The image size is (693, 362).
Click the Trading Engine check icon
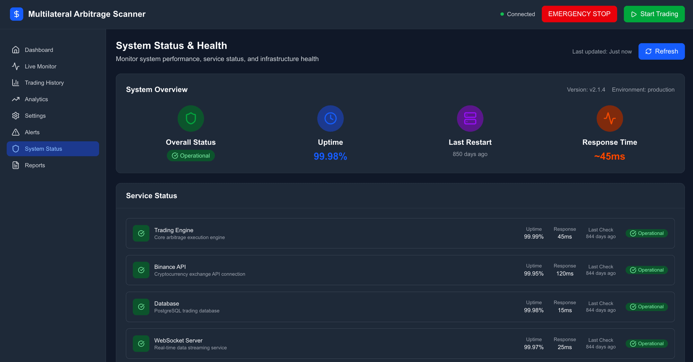point(141,233)
